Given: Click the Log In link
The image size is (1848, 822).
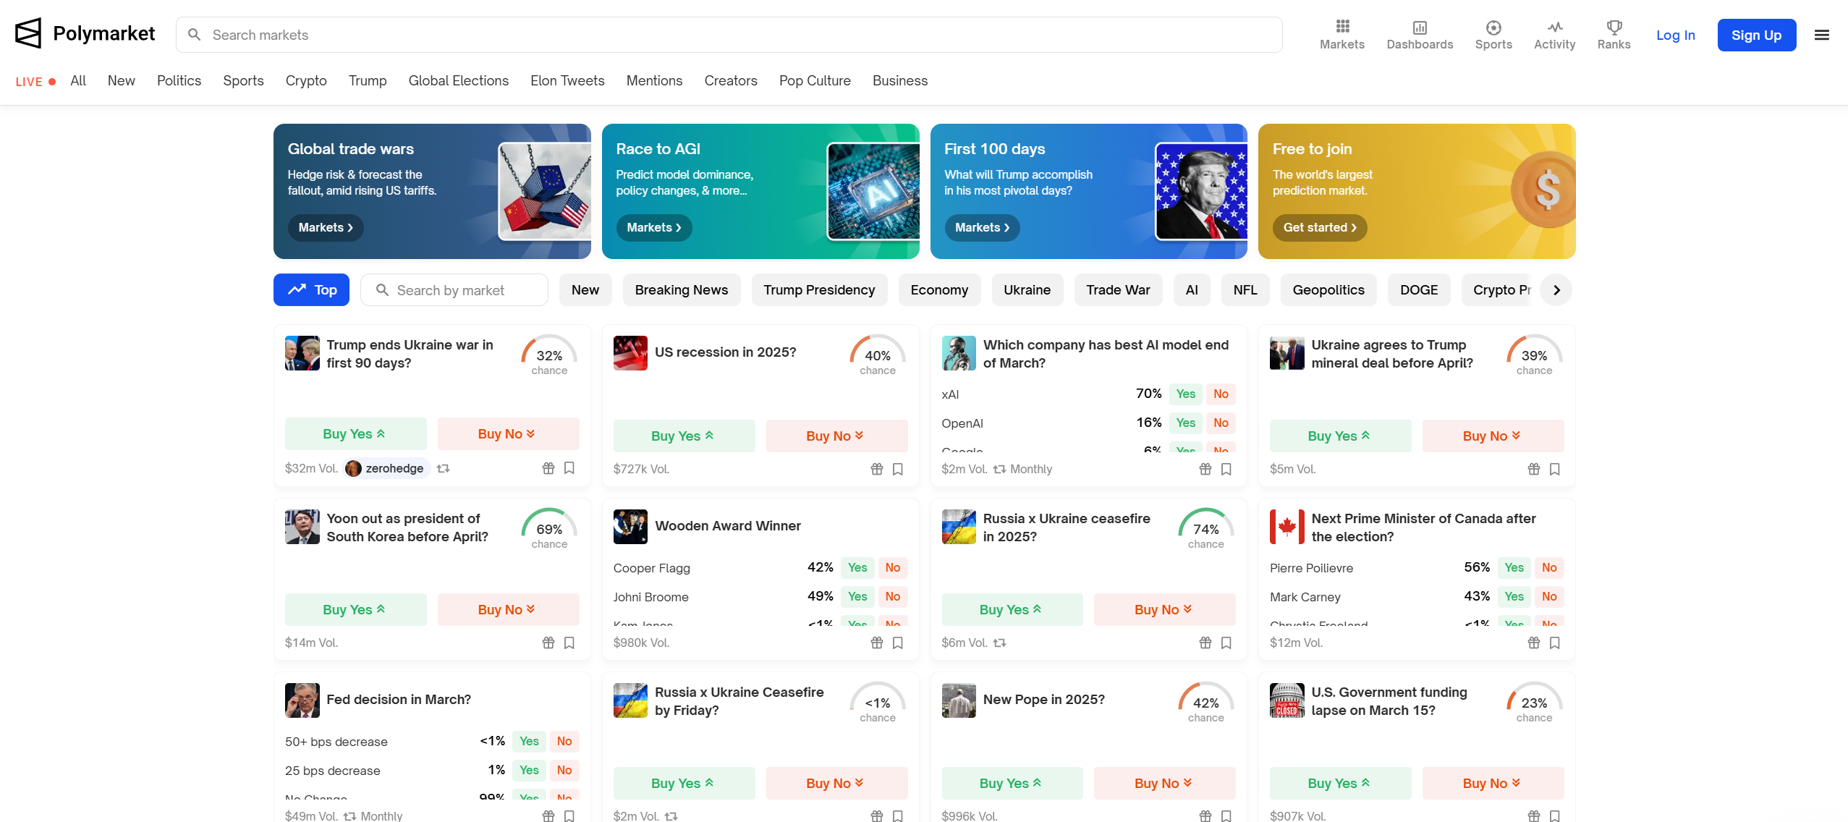Looking at the screenshot, I should (1676, 35).
